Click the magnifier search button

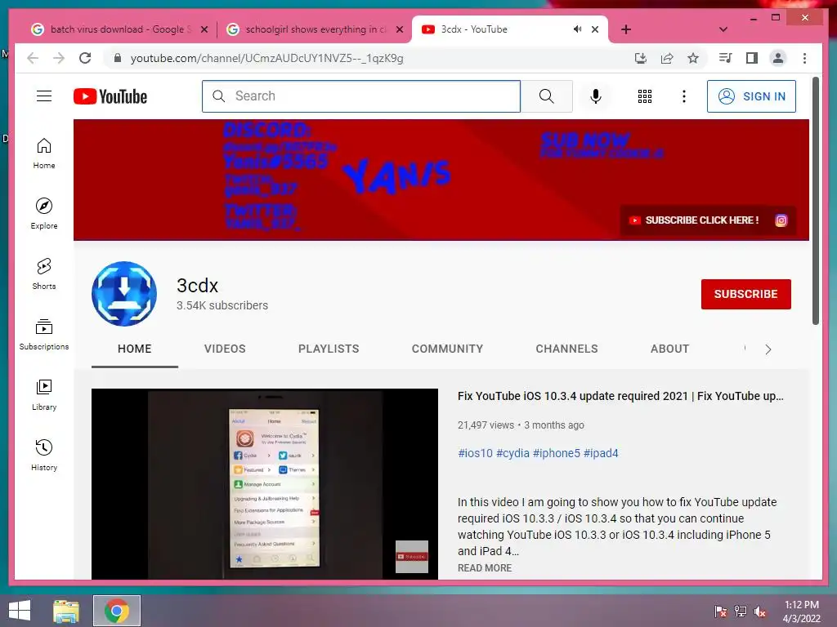pyautogui.click(x=547, y=96)
